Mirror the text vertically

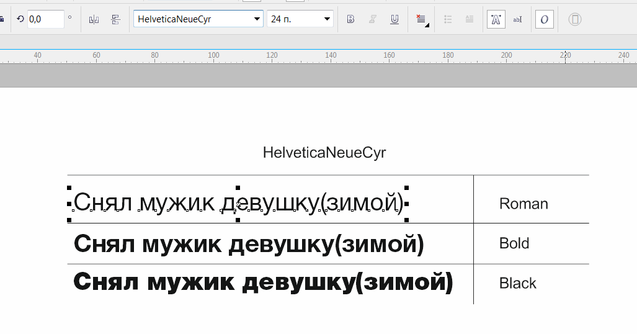[x=116, y=19]
